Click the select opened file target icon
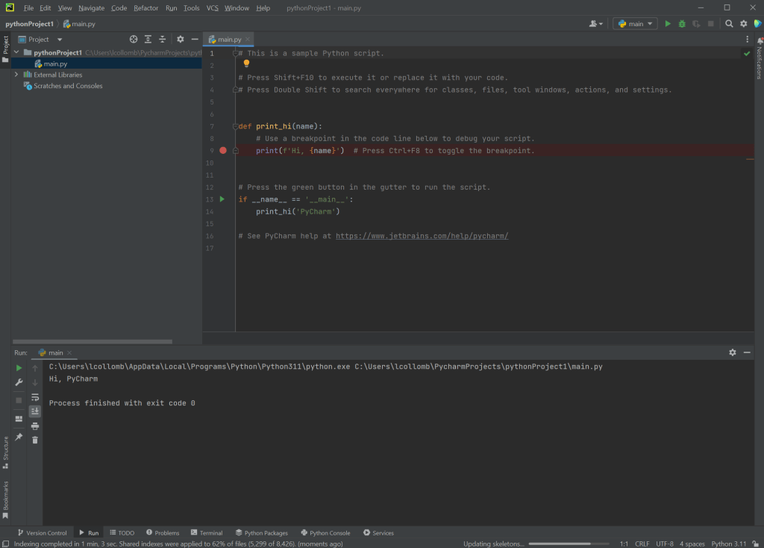Viewport: 764px width, 548px height. point(134,39)
